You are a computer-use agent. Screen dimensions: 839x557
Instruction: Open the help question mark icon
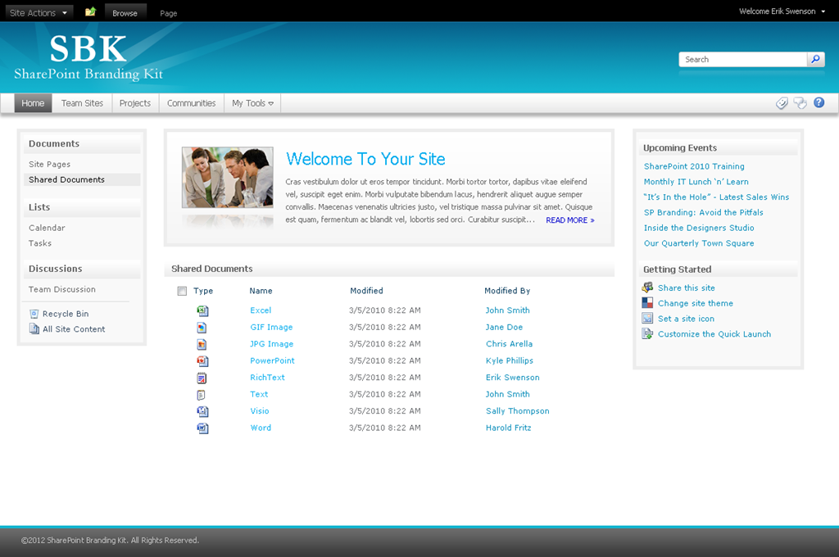819,102
